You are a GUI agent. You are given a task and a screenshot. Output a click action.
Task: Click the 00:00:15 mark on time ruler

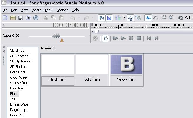point(124,25)
